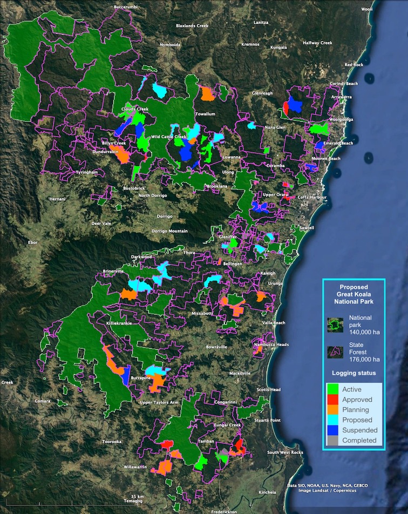The height and width of the screenshot is (514, 408).
Task: Click the Missabotti place label
Action: [x=202, y=313]
